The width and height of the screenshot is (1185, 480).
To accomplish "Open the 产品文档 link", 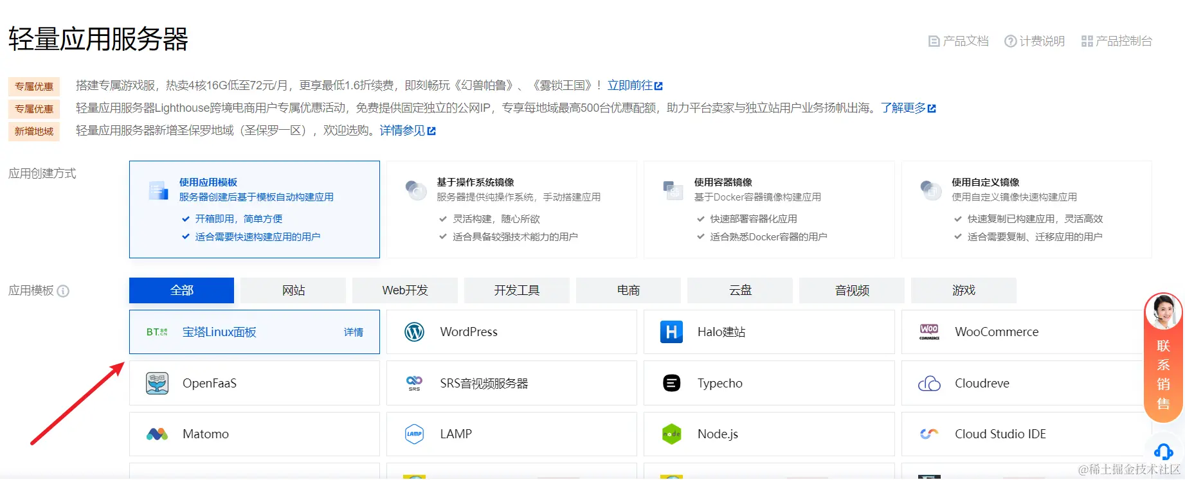I will 959,41.
